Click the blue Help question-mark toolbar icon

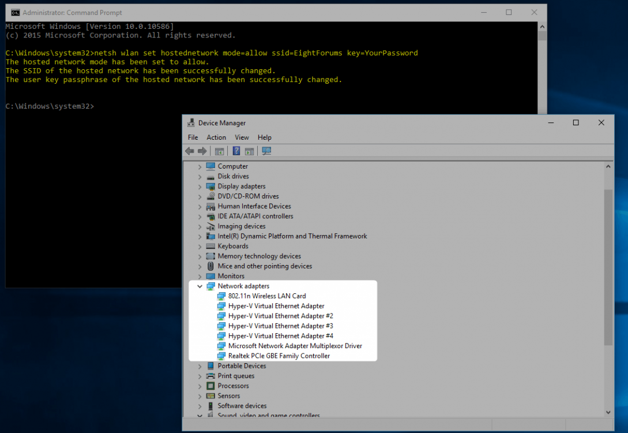coord(236,151)
